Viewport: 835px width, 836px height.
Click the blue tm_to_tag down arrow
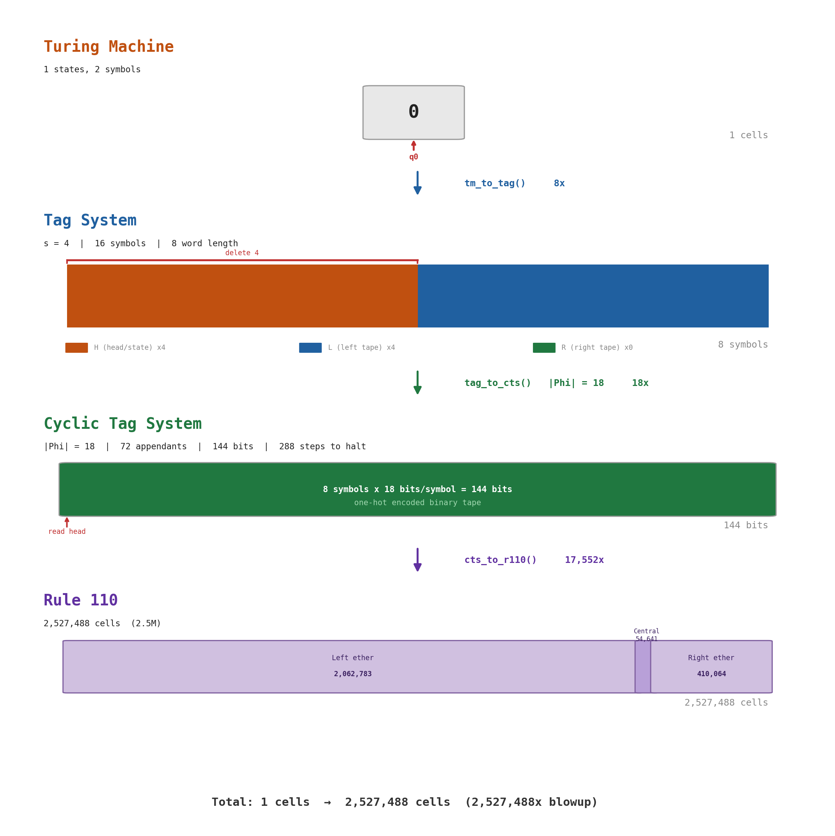(417, 183)
